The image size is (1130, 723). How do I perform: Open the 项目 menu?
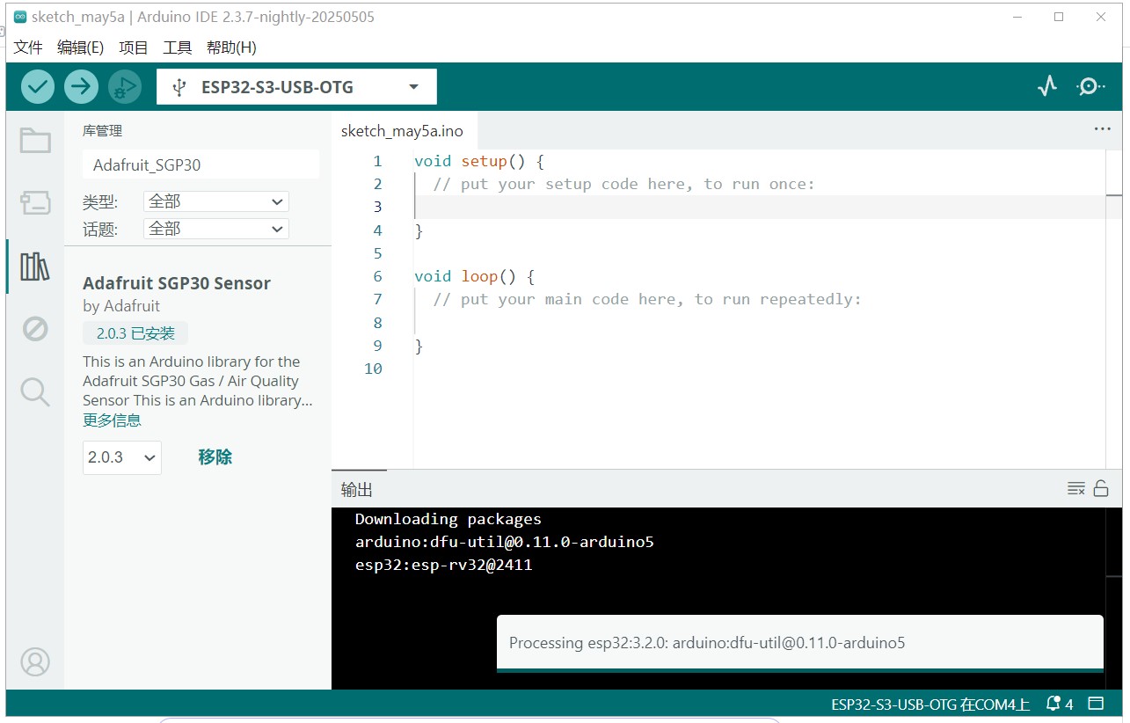pyautogui.click(x=134, y=47)
